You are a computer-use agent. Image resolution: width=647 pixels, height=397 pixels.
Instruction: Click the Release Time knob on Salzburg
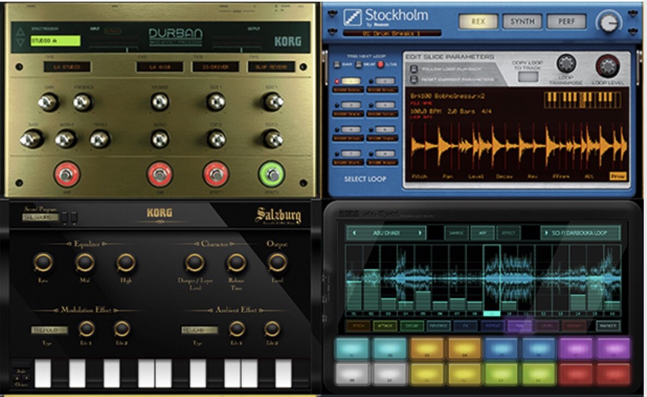[x=236, y=262]
